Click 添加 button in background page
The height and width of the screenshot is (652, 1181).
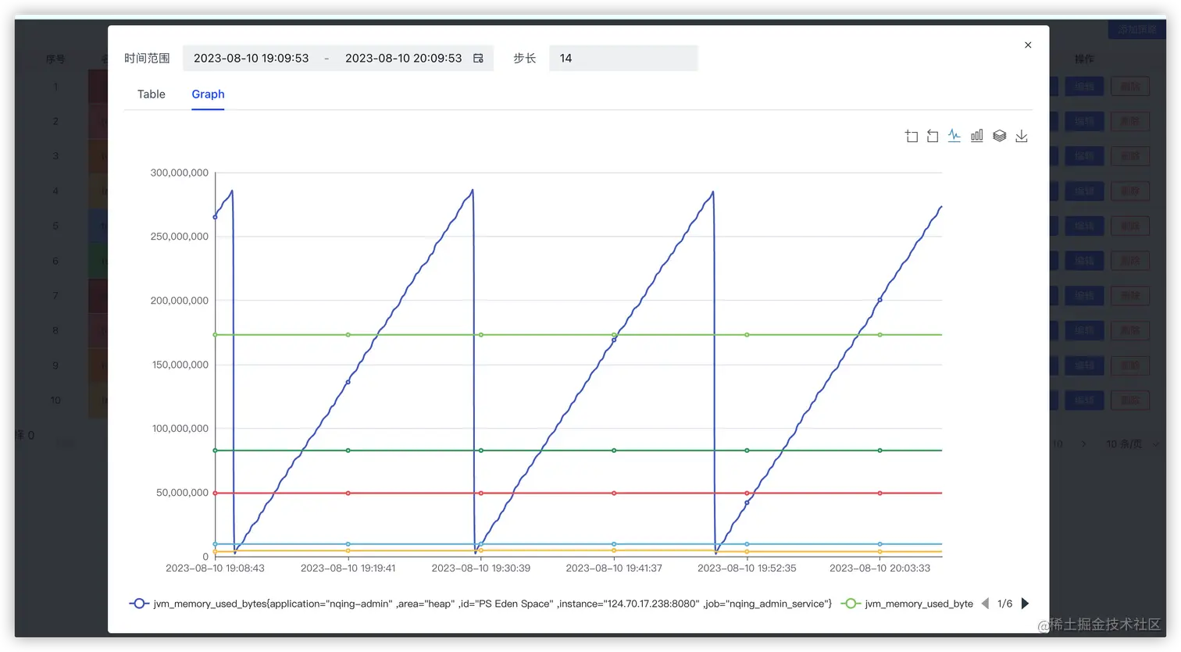[1136, 30]
